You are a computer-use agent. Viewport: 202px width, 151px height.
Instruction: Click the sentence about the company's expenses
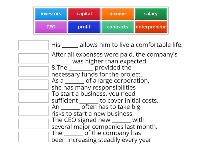114,58
